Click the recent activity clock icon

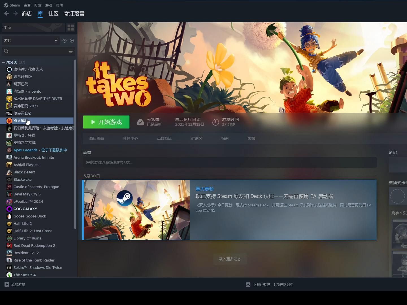coord(64,41)
